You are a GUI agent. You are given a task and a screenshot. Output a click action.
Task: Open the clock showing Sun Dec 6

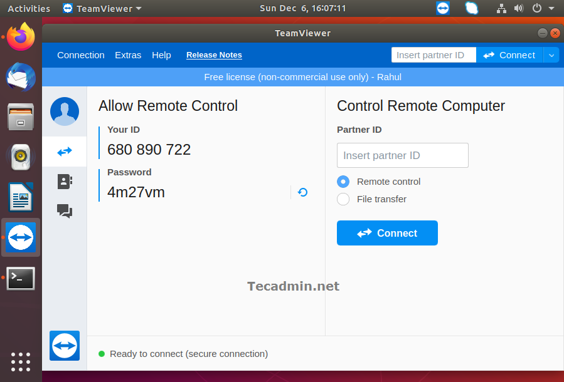pyautogui.click(x=303, y=8)
